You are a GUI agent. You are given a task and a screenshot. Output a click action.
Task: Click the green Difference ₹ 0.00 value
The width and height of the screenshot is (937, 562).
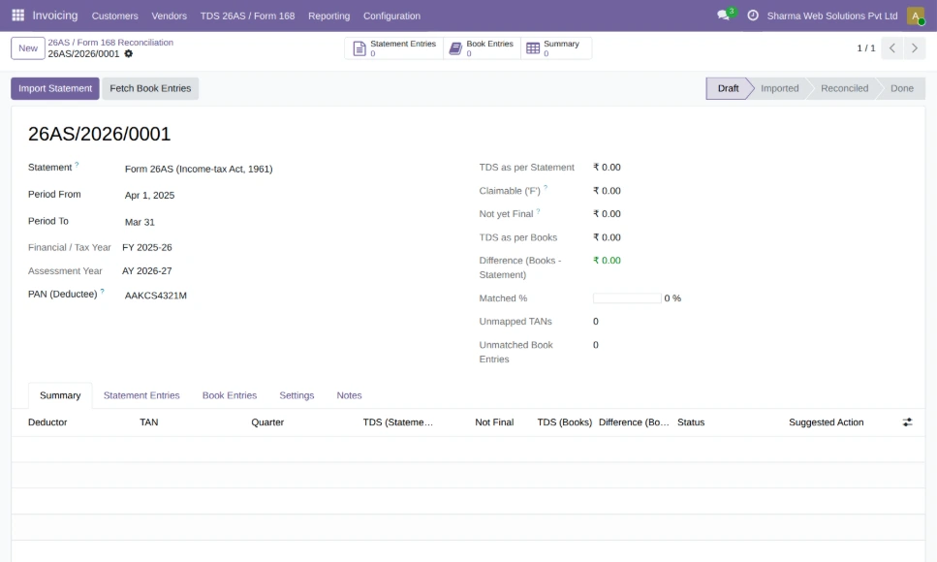click(x=607, y=261)
